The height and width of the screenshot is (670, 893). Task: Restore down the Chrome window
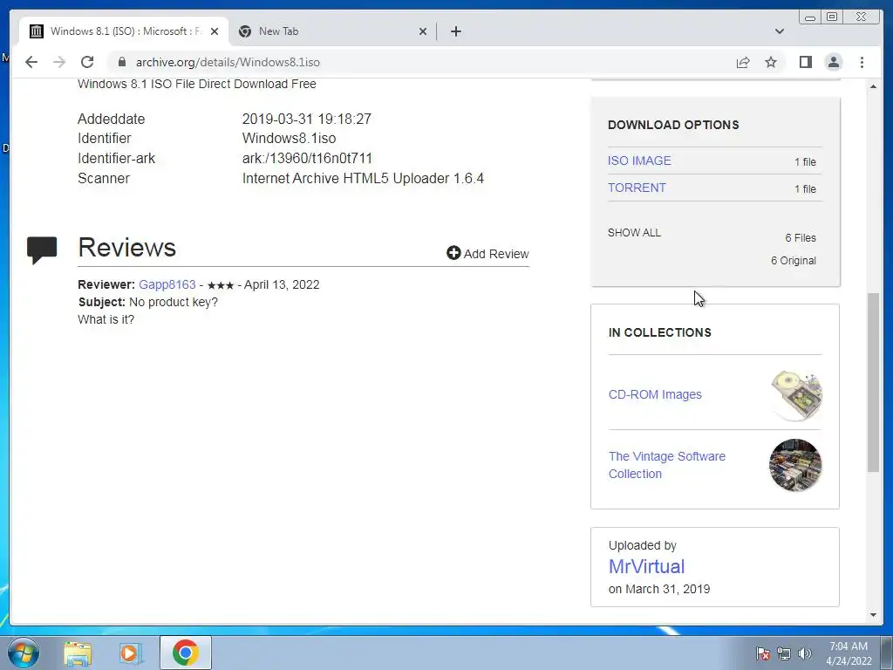832,17
